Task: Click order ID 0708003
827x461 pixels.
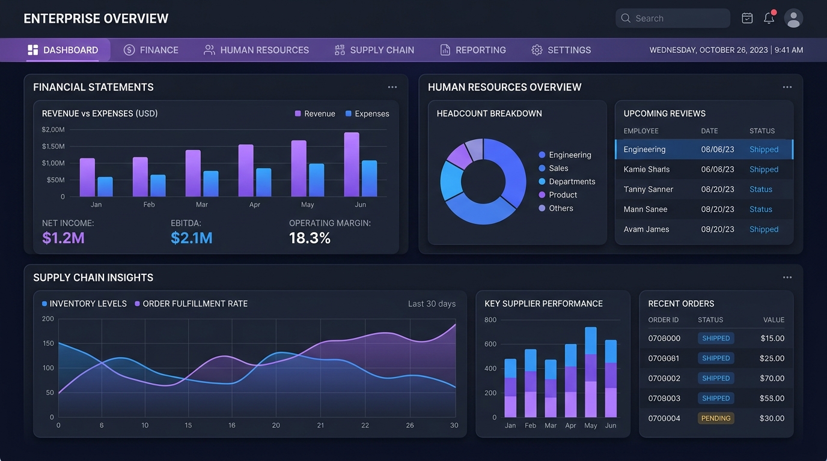Action: tap(664, 398)
